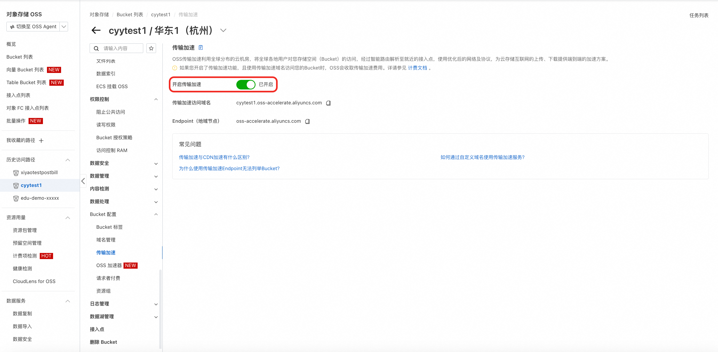
Task: Add a favorite path with the plus icon
Action: 41,141
